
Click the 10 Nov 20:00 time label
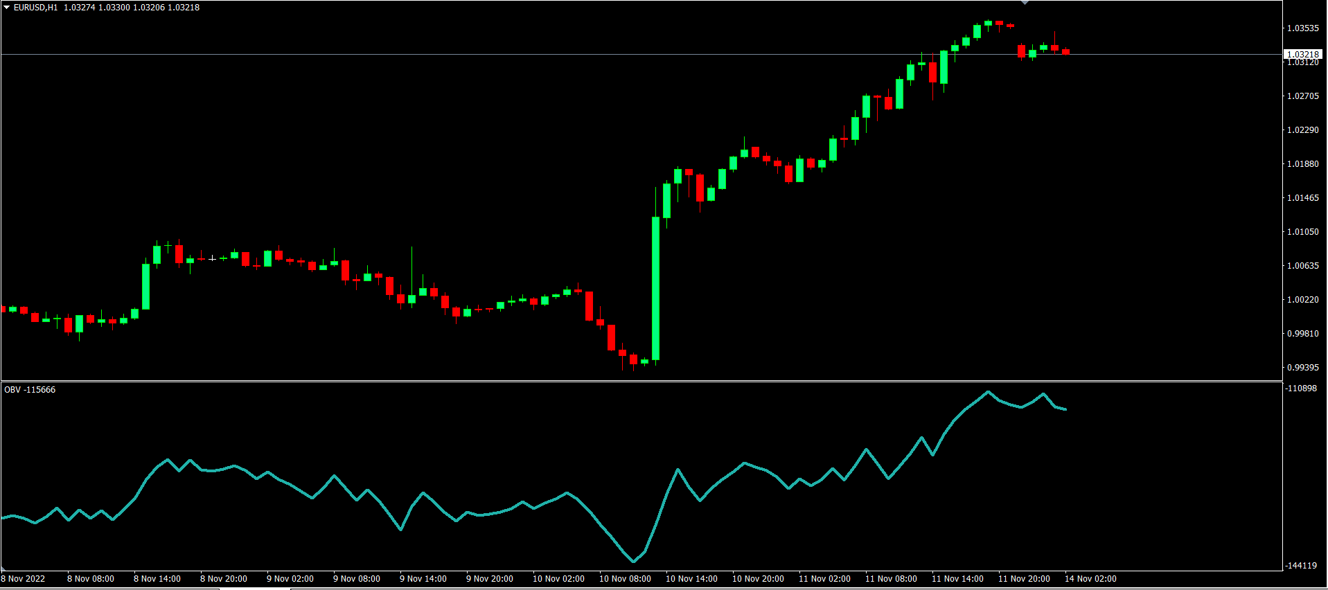[x=758, y=579]
